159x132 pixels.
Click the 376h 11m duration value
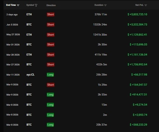pyautogui.click(x=101, y=14)
